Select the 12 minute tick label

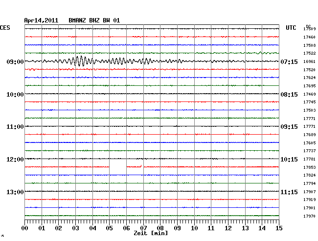tap(228, 228)
